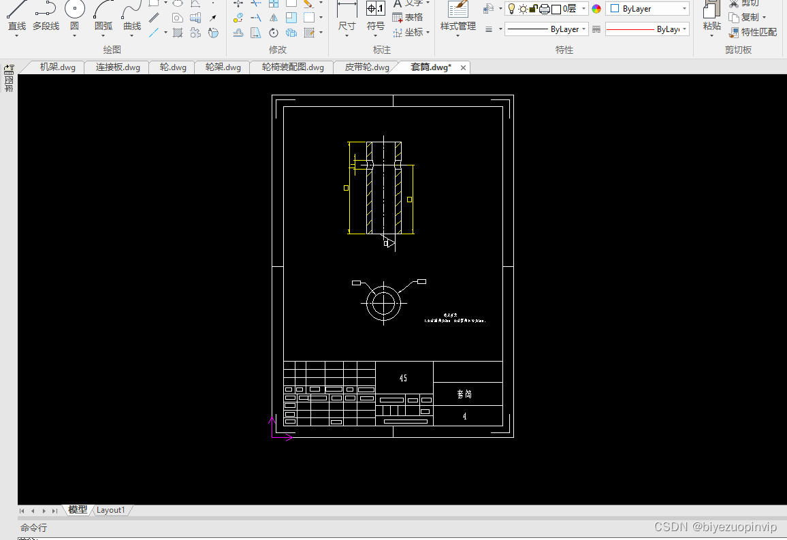Viewport: 787px width, 540px height.
Task: Select the 圆 circle tool
Action: coord(74,15)
